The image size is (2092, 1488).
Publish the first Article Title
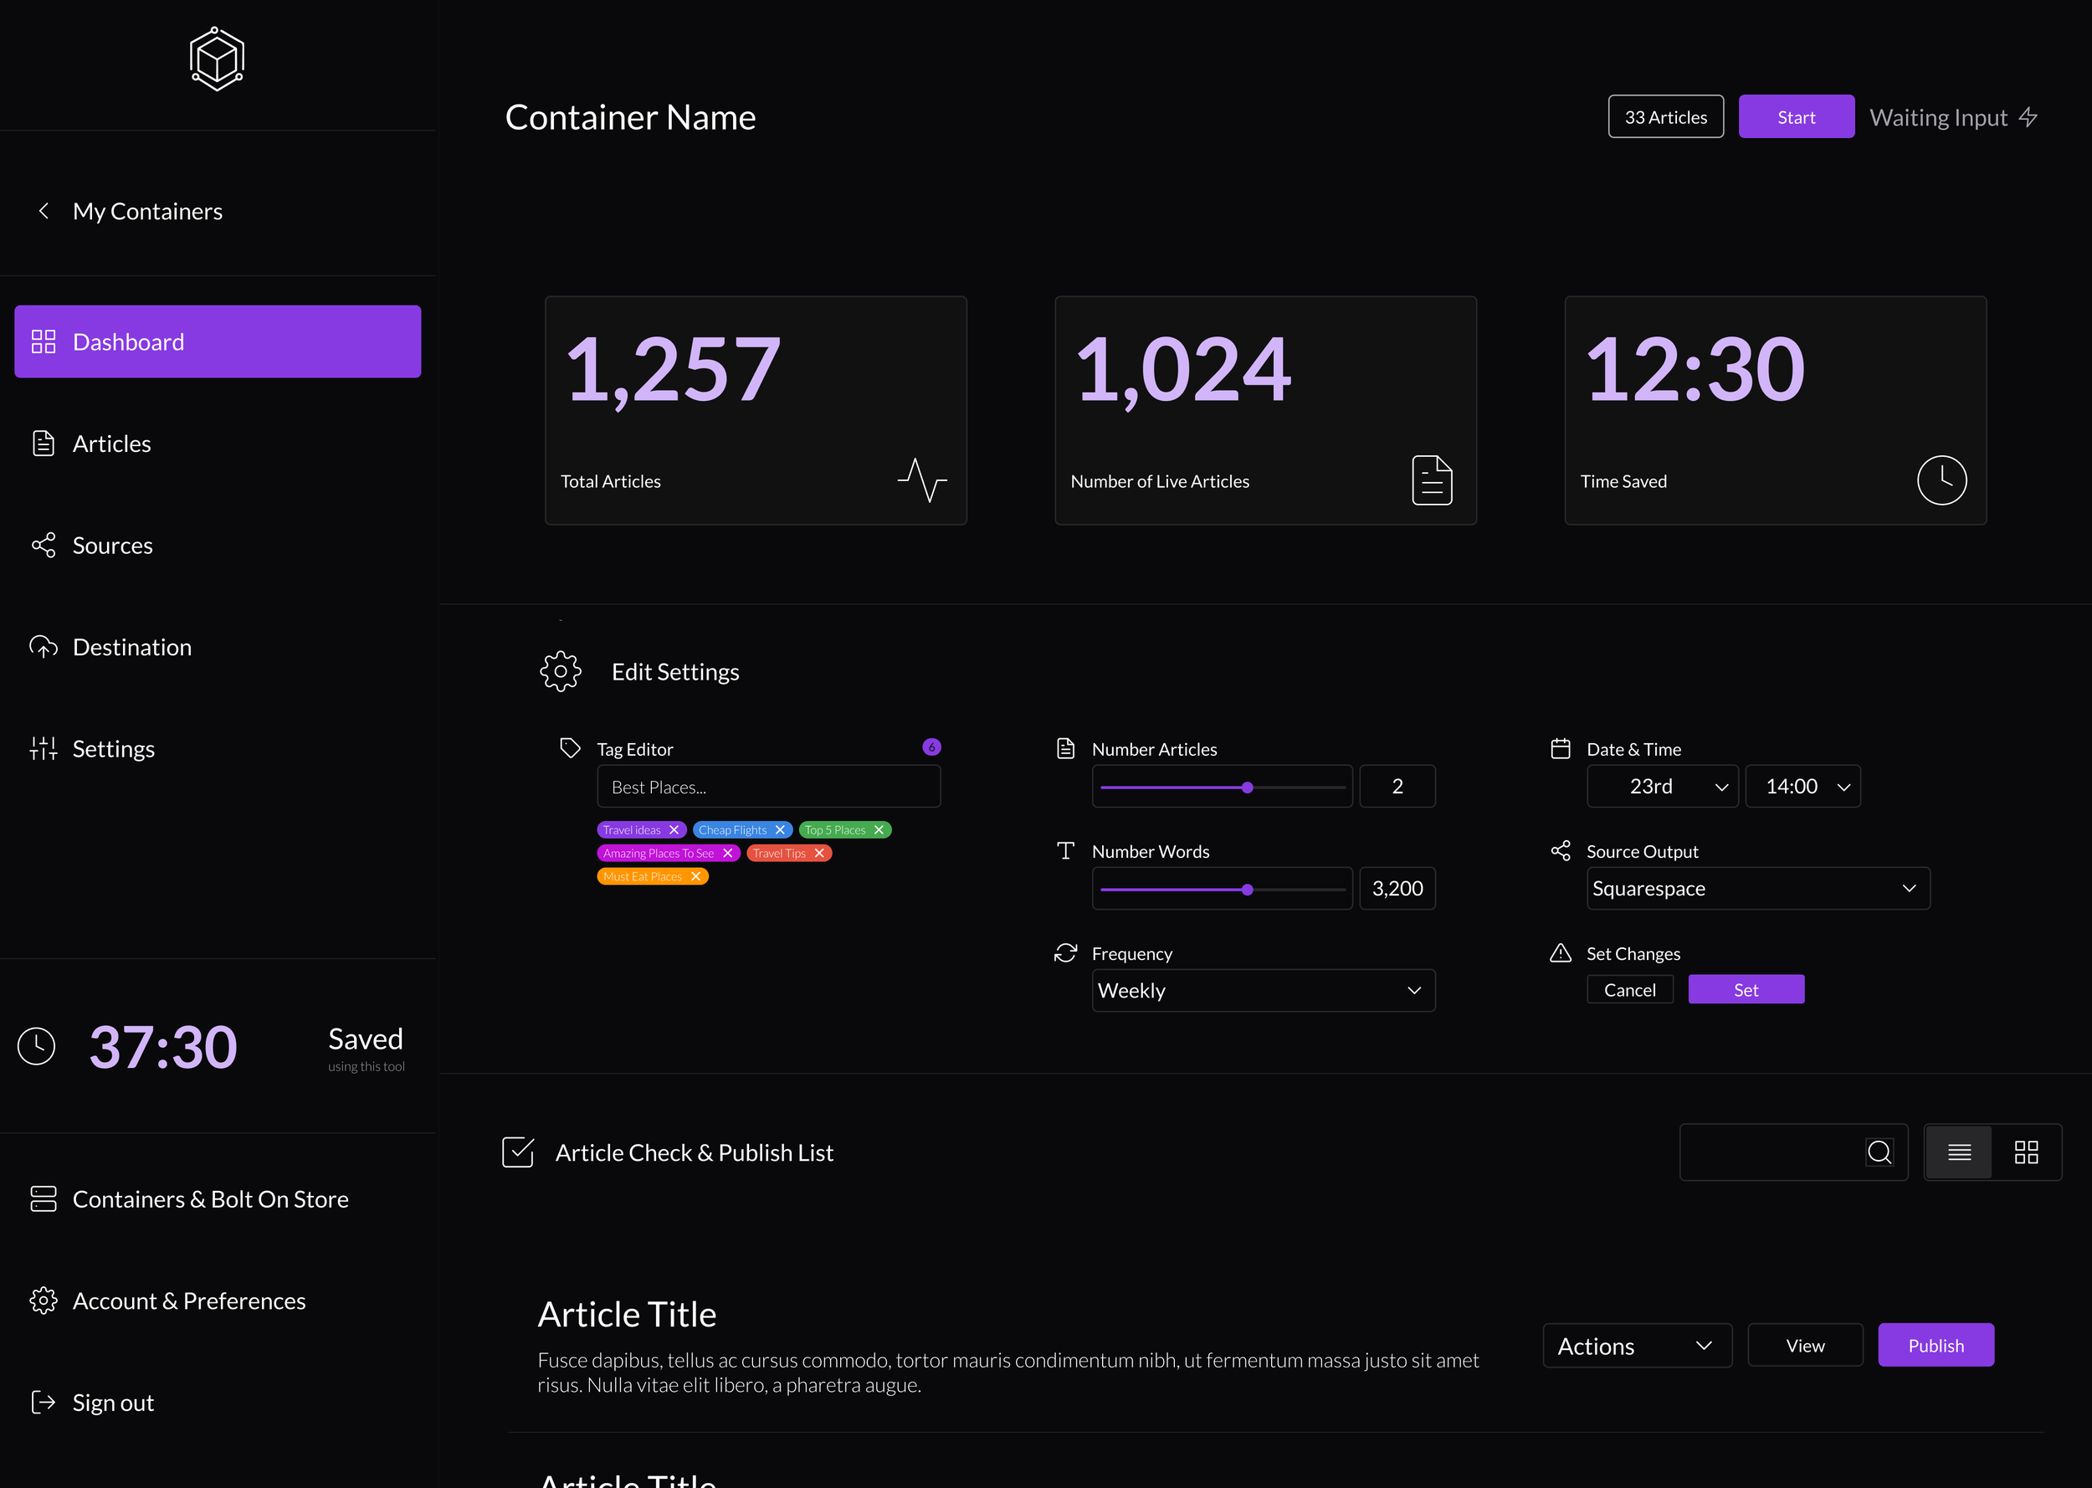click(x=1936, y=1344)
